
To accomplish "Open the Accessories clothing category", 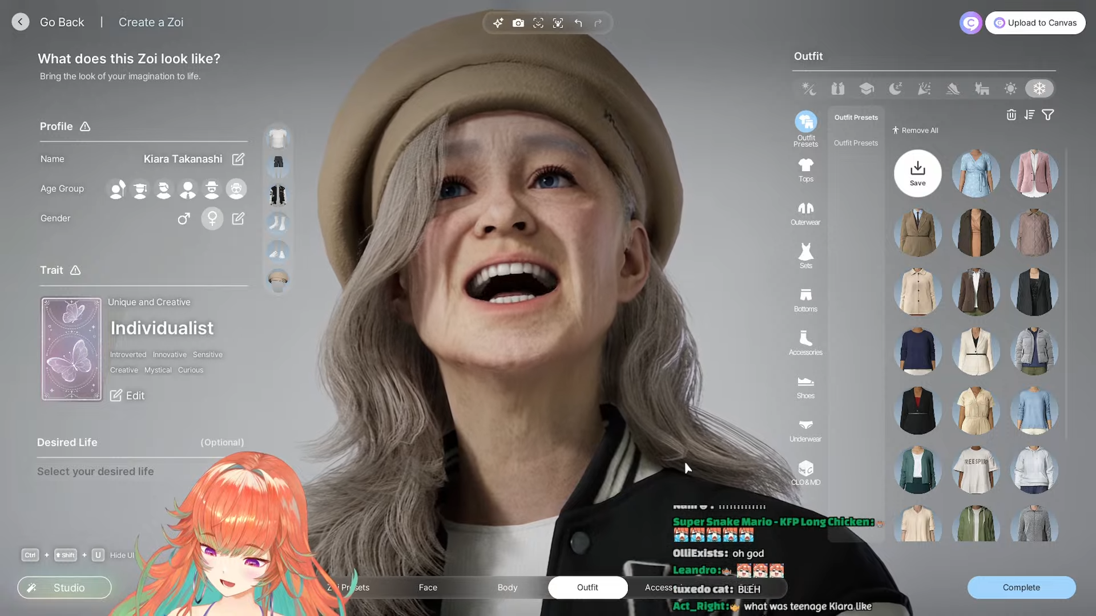I will click(805, 343).
